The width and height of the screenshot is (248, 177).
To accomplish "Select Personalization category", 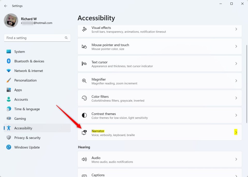I will click(x=37, y=80).
